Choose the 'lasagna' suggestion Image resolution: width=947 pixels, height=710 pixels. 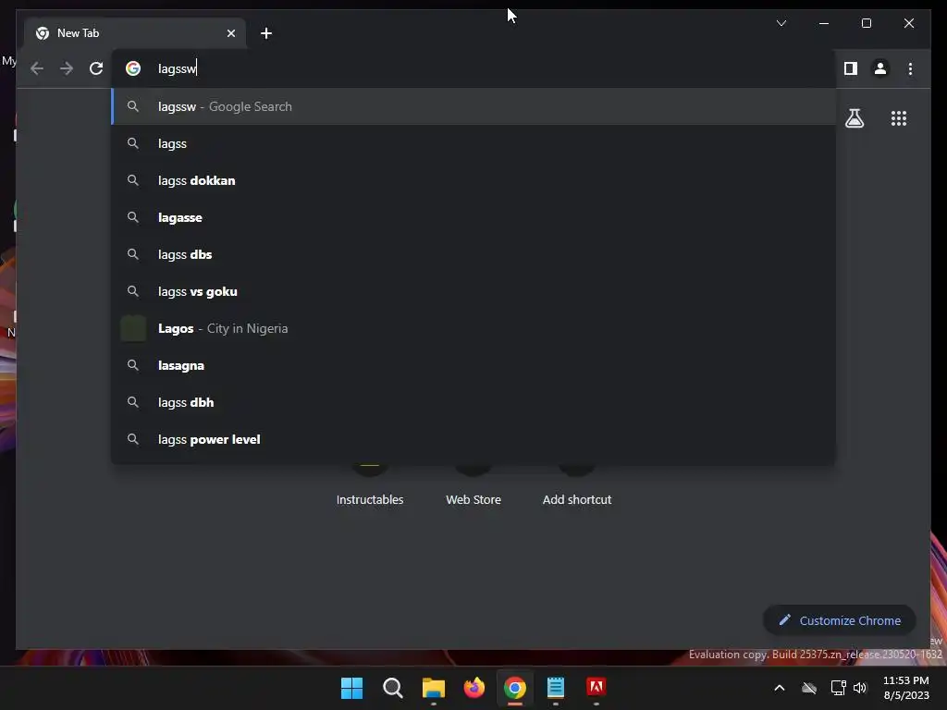473,365
